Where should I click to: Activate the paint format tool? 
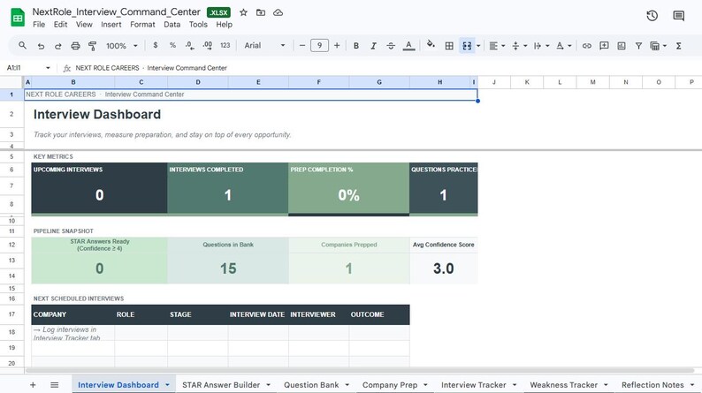pos(92,46)
